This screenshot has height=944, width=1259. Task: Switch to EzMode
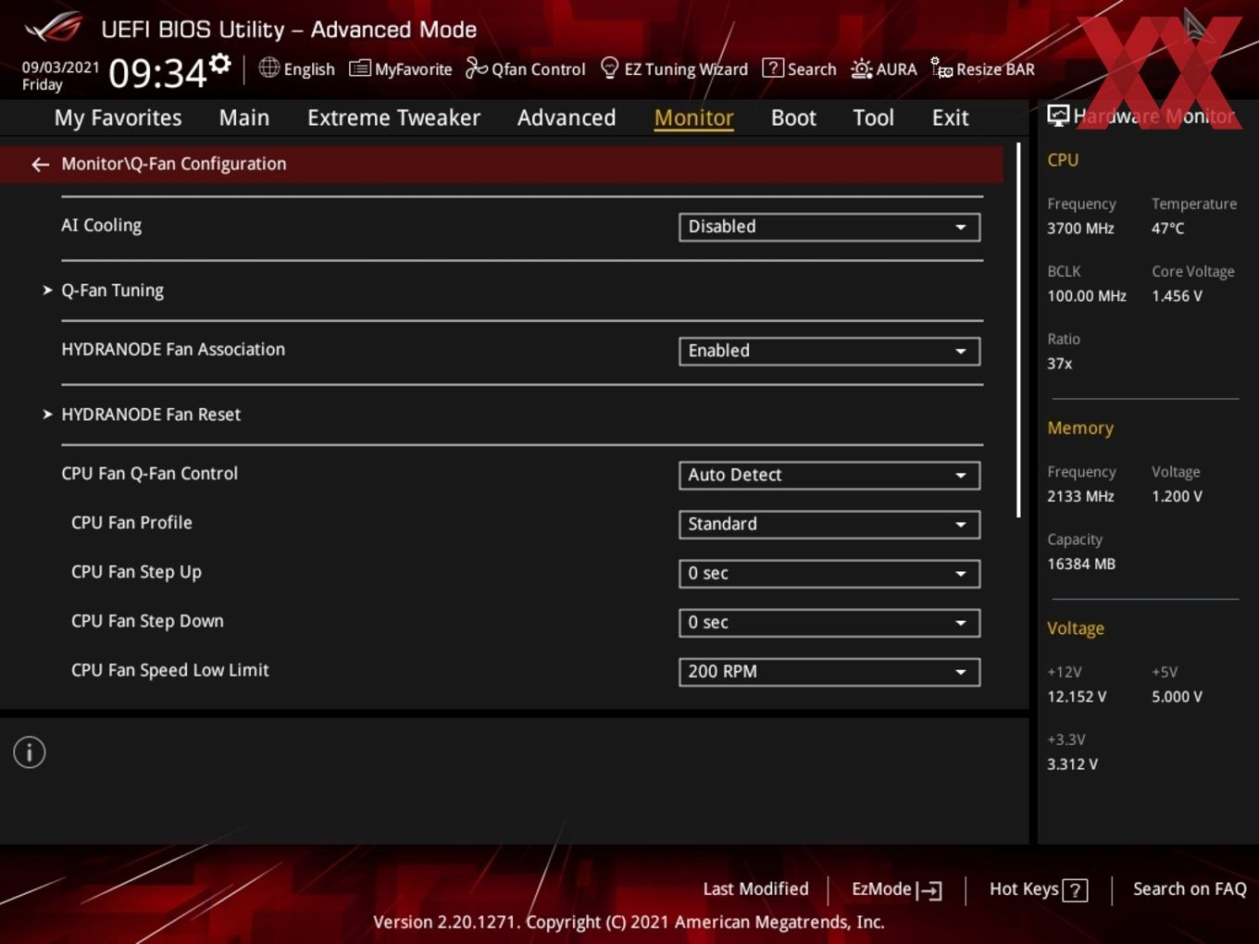click(x=896, y=889)
